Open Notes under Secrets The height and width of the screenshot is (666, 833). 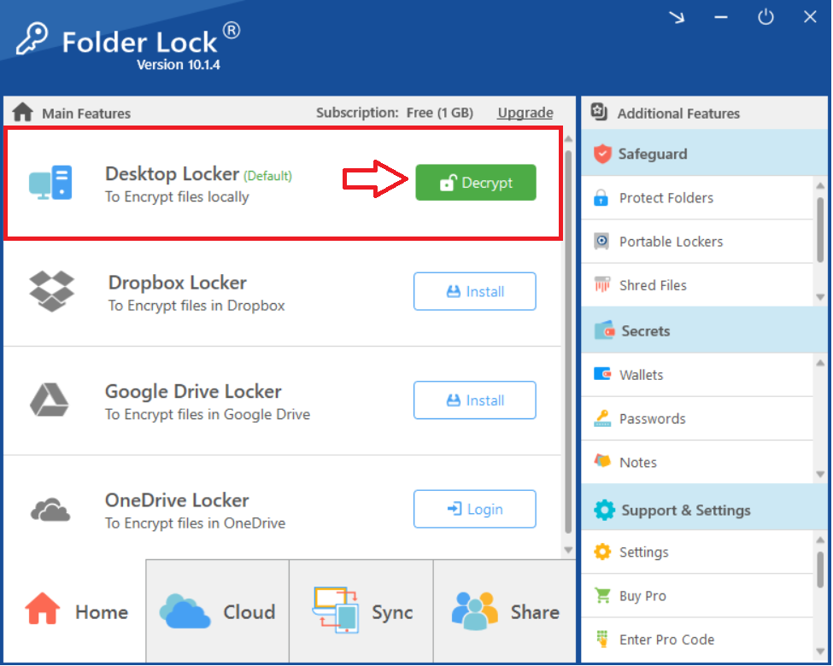click(697, 462)
